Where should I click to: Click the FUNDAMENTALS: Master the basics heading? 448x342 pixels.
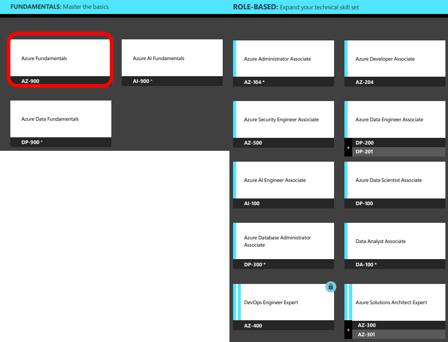[x=60, y=7]
